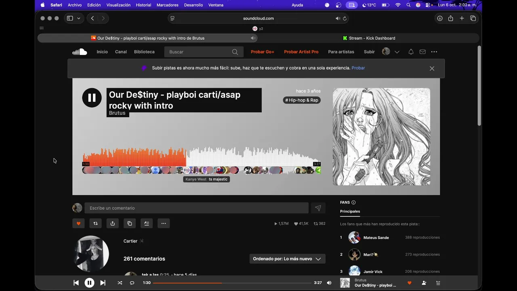Open fan Mateus Sande profile

(376, 238)
